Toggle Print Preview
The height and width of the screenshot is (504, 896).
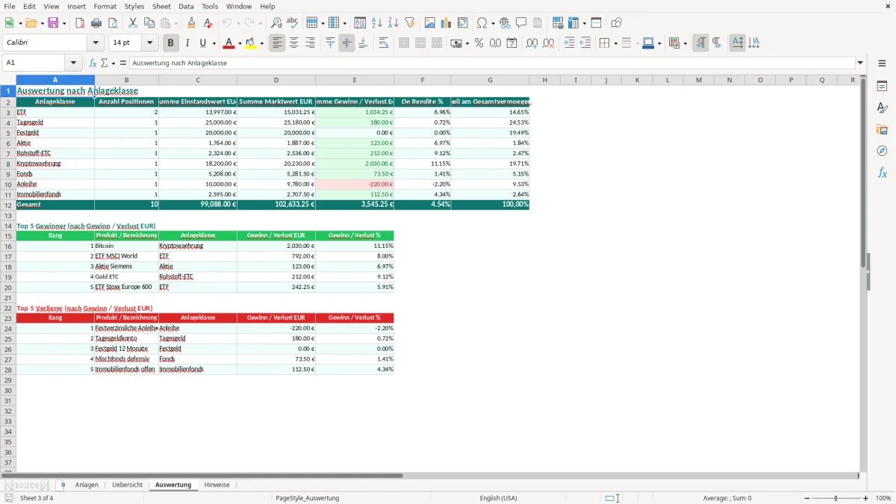point(113,23)
